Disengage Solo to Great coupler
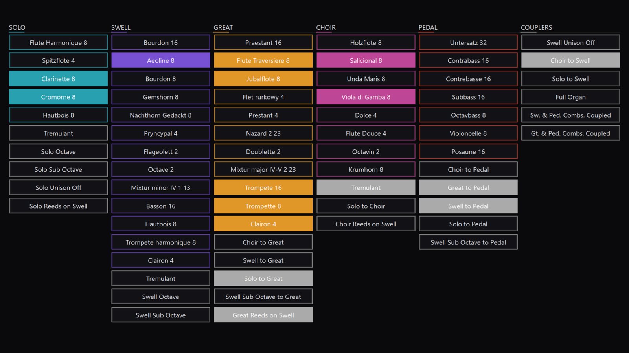 click(263, 278)
